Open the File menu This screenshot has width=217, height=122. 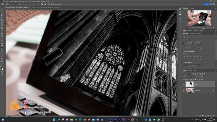[4, 1]
